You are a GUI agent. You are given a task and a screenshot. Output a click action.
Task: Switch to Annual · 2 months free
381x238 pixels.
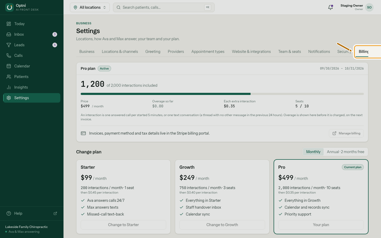(x=346, y=152)
